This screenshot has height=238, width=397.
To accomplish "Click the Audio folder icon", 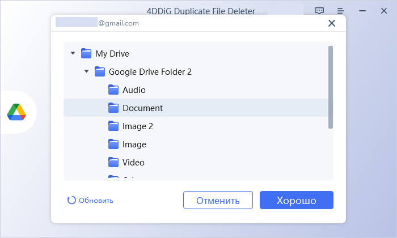I will point(113,90).
